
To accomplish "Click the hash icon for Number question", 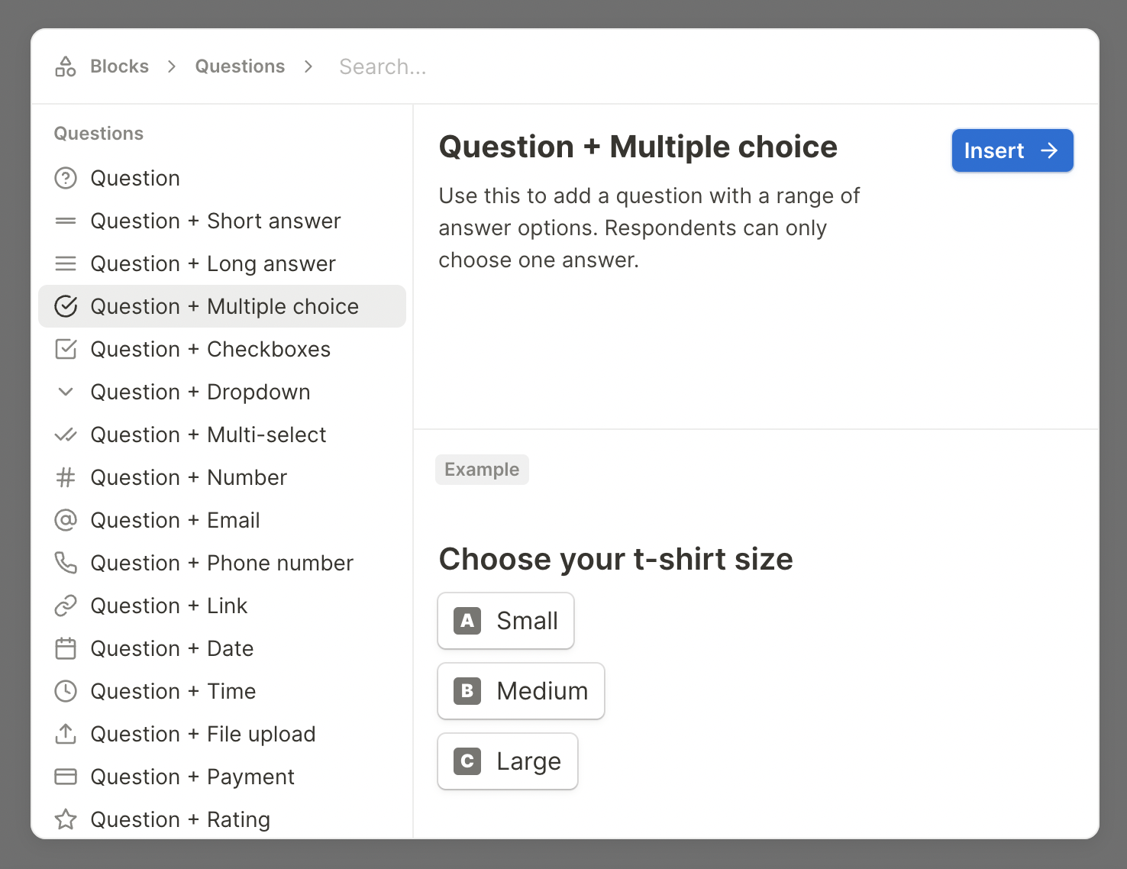I will pos(66,477).
